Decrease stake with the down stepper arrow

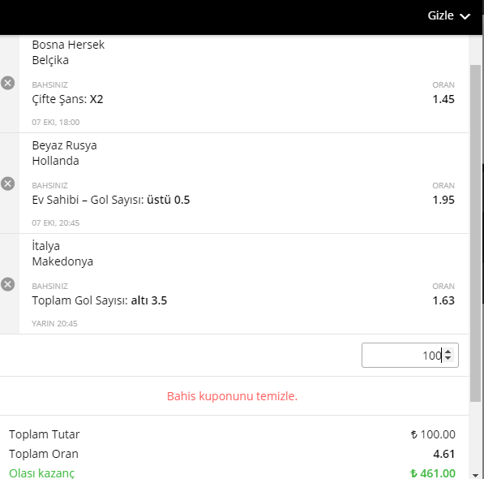coord(448,358)
